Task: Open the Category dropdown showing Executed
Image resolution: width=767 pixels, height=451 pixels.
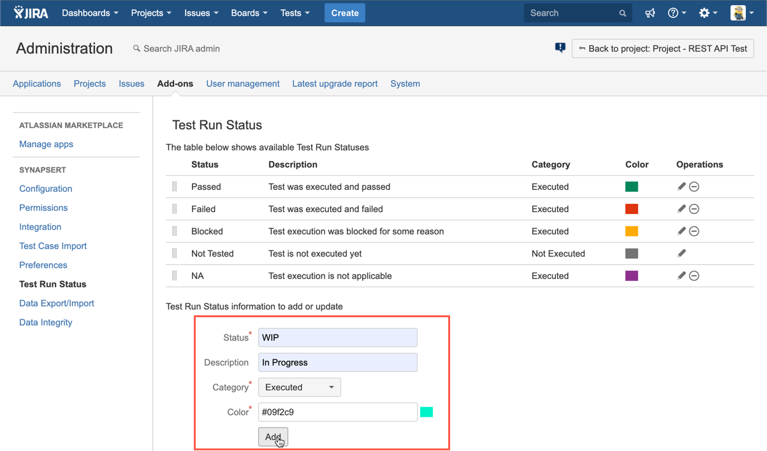Action: (299, 387)
